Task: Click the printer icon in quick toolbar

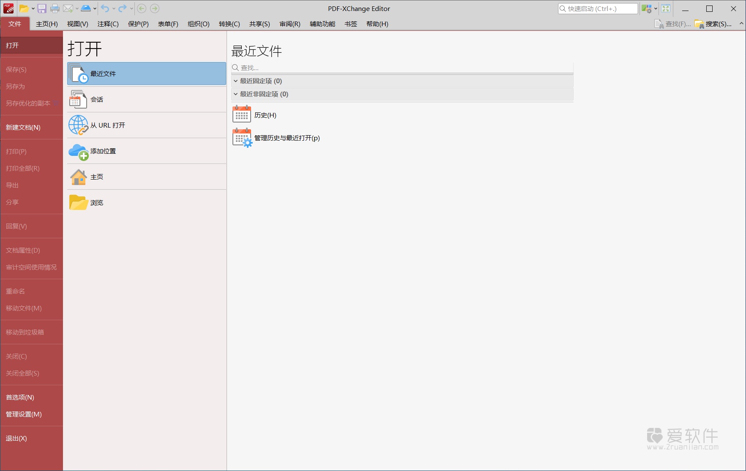Action: 55,8
